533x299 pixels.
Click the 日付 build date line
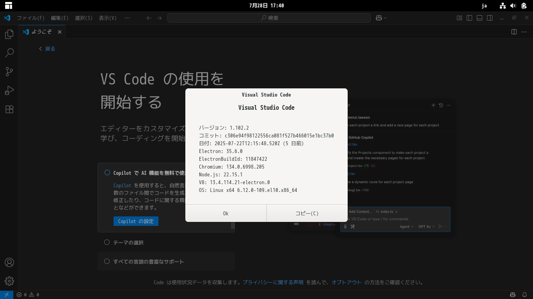[x=251, y=143]
